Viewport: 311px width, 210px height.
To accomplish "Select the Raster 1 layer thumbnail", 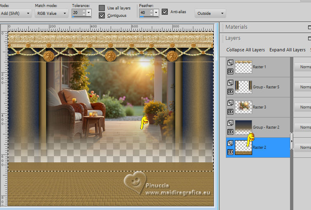I will pyautogui.click(x=244, y=67).
